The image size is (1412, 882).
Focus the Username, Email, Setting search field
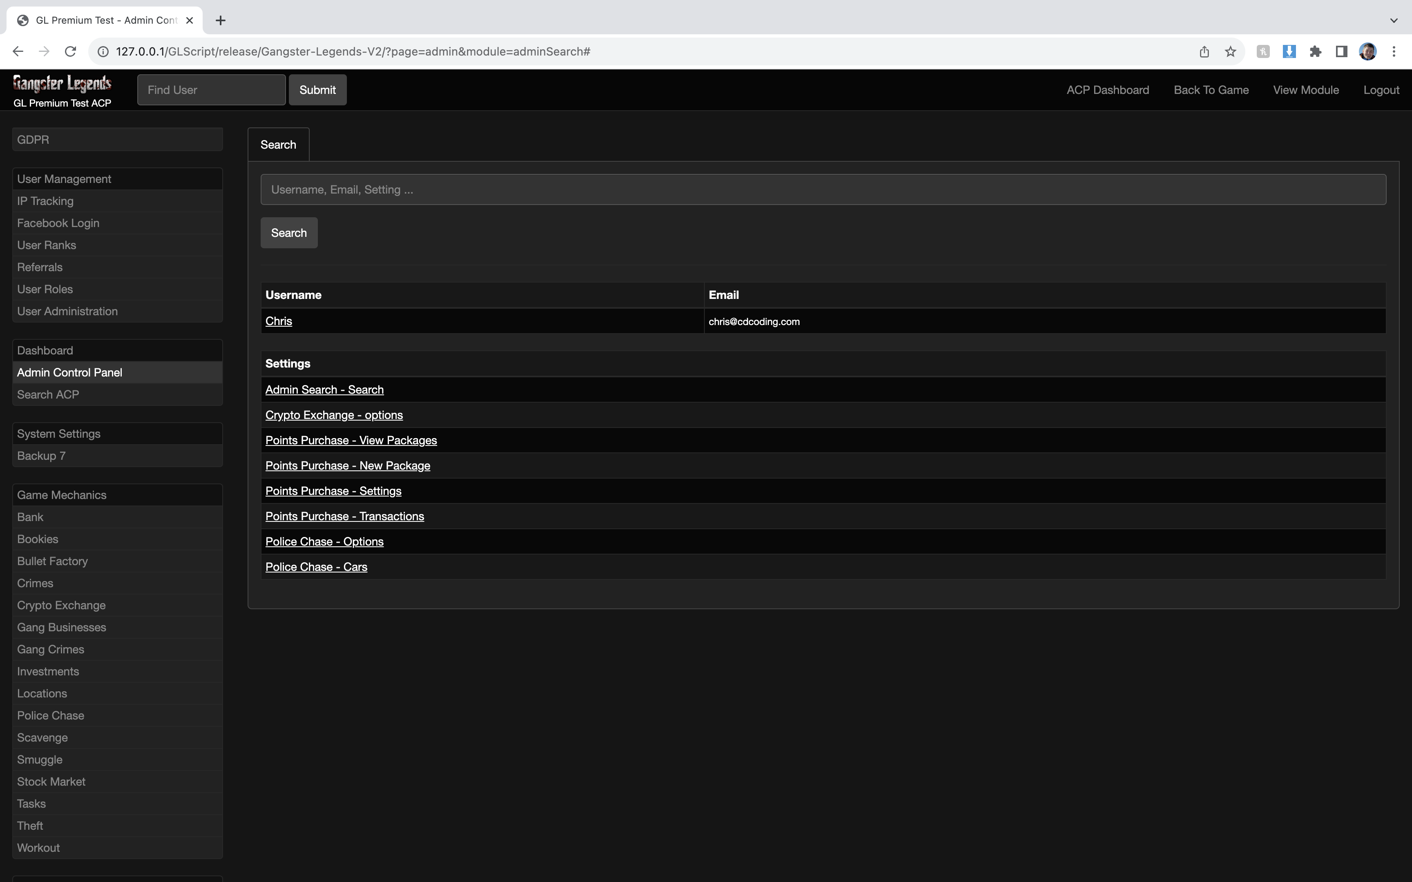[823, 189]
